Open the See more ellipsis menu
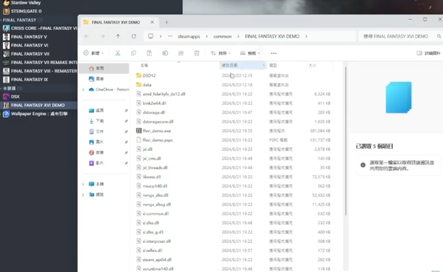The width and height of the screenshot is (443, 272). tap(273, 53)
